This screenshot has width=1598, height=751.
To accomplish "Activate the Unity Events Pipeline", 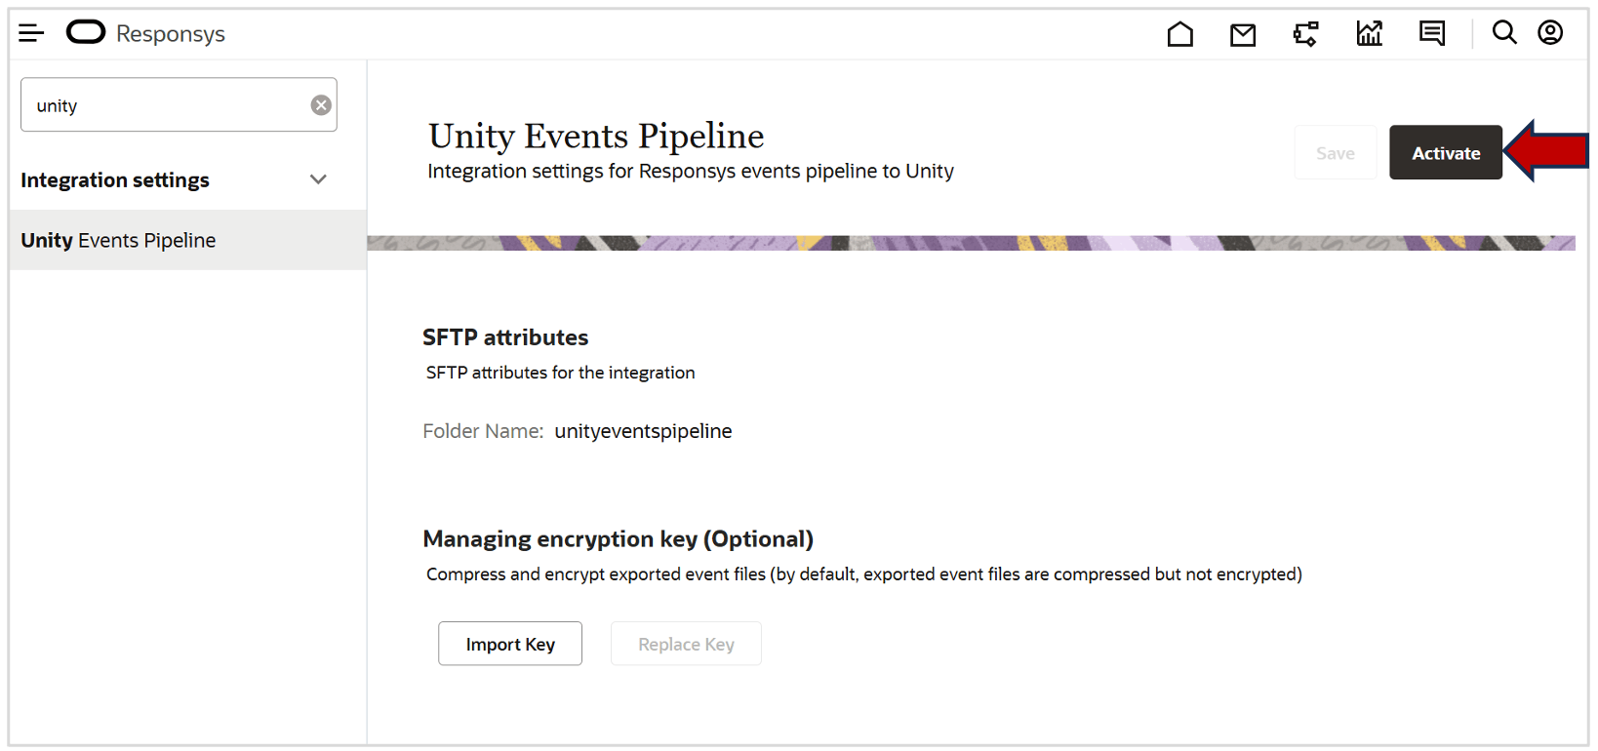I will click(x=1446, y=152).
